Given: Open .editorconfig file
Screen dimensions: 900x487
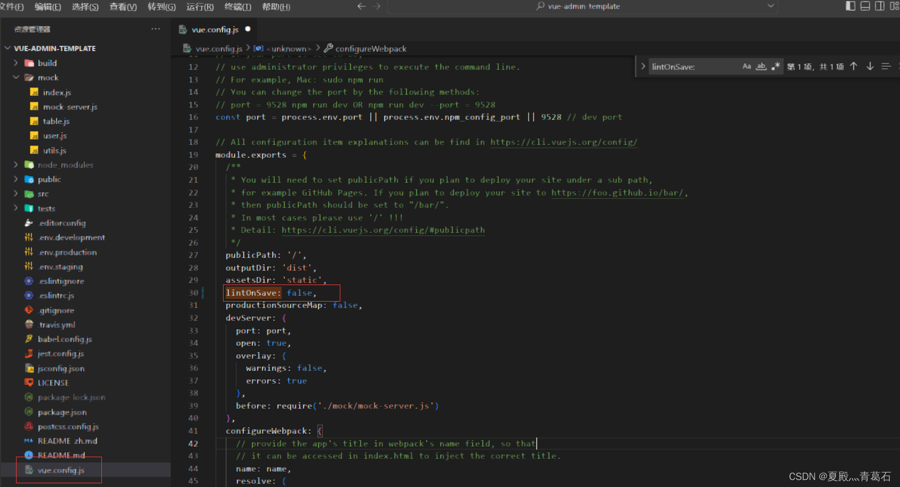Looking at the screenshot, I should point(61,223).
